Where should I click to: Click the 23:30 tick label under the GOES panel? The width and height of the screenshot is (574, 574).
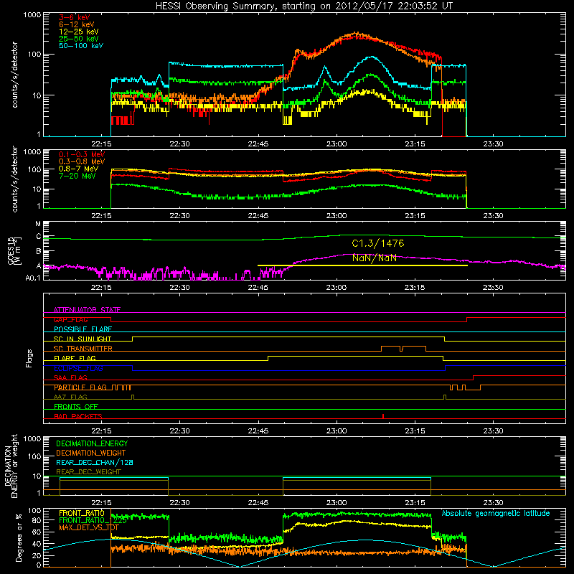(493, 288)
